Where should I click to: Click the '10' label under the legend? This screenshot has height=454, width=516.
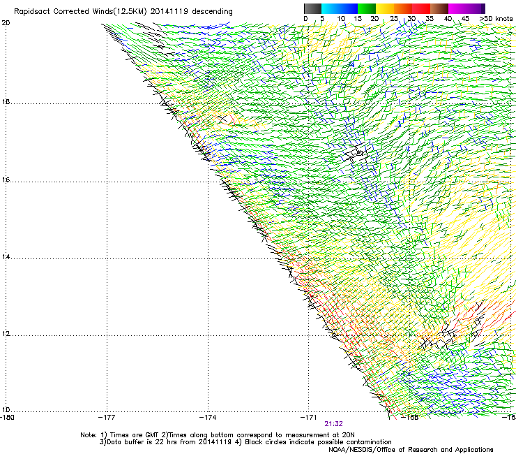pyautogui.click(x=341, y=19)
